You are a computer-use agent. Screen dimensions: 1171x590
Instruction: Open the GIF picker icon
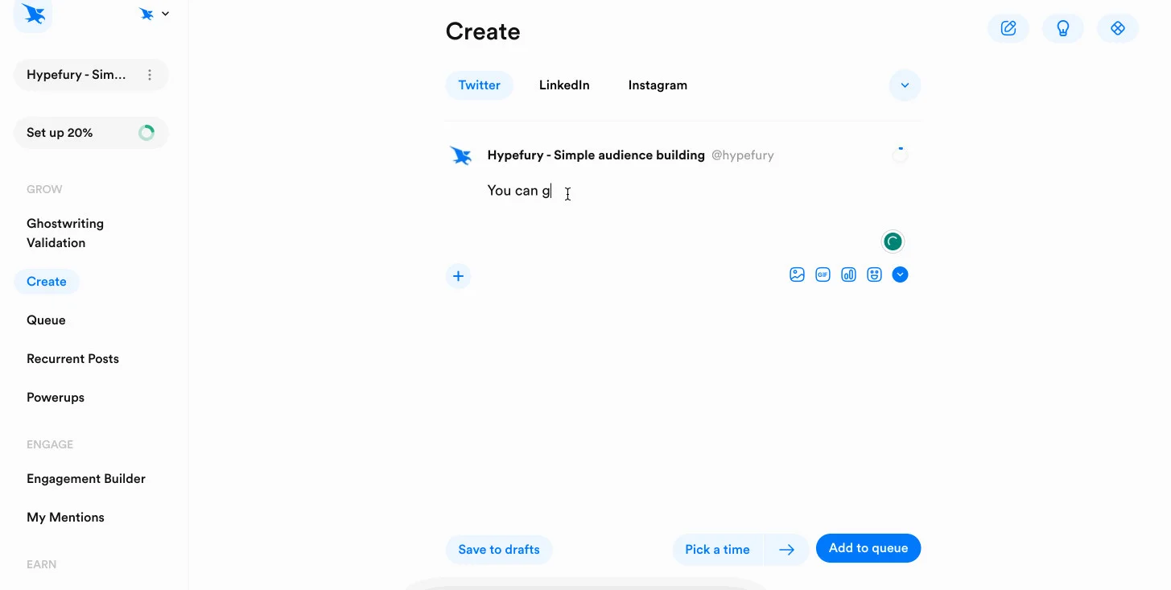tap(823, 274)
